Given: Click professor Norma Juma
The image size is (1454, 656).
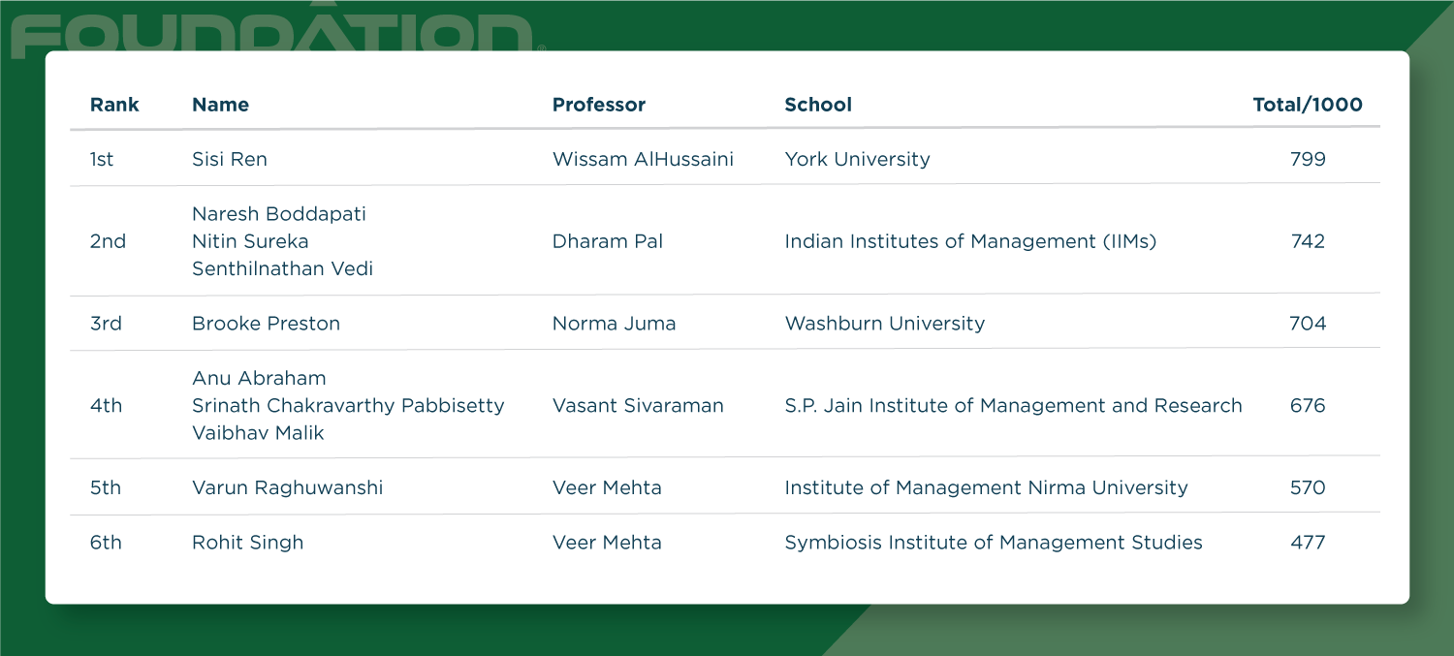Looking at the screenshot, I should [x=614, y=324].
